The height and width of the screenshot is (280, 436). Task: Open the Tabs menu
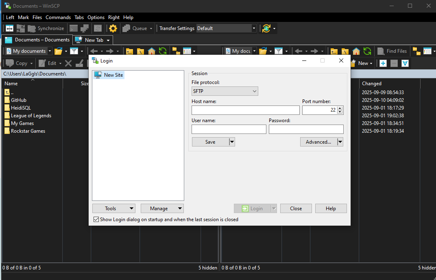point(79,17)
